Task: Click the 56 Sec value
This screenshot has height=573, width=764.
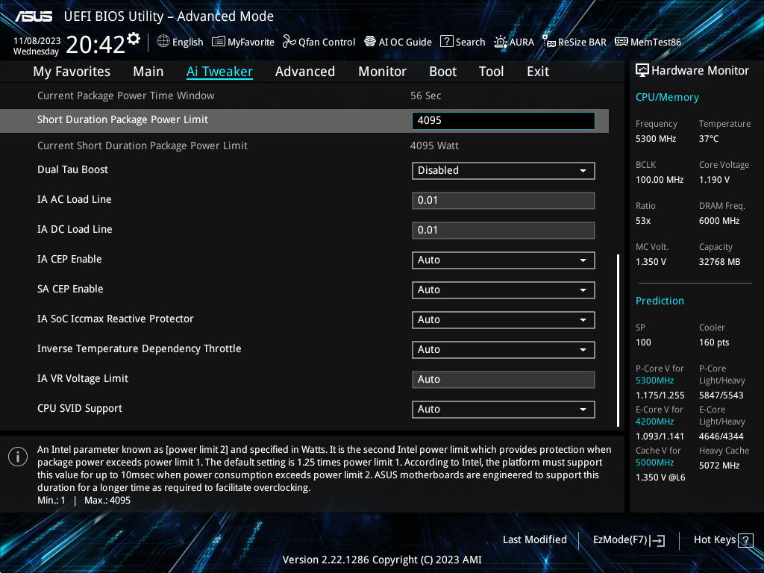Action: 425,96
